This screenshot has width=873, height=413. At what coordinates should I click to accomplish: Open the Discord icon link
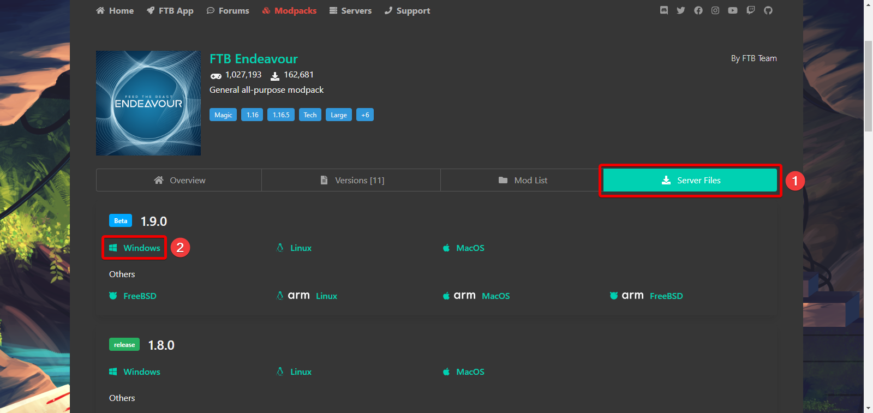663,10
